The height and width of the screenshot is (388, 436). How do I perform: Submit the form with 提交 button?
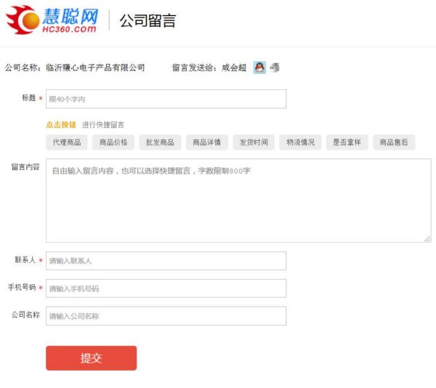pos(91,358)
